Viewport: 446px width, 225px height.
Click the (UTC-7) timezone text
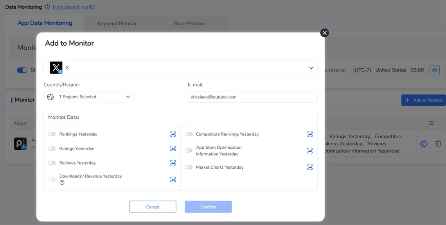362,70
